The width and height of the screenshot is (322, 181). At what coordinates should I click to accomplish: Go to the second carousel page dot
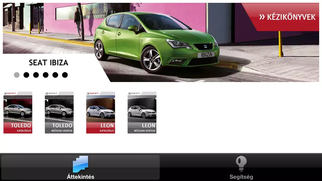tap(26, 75)
